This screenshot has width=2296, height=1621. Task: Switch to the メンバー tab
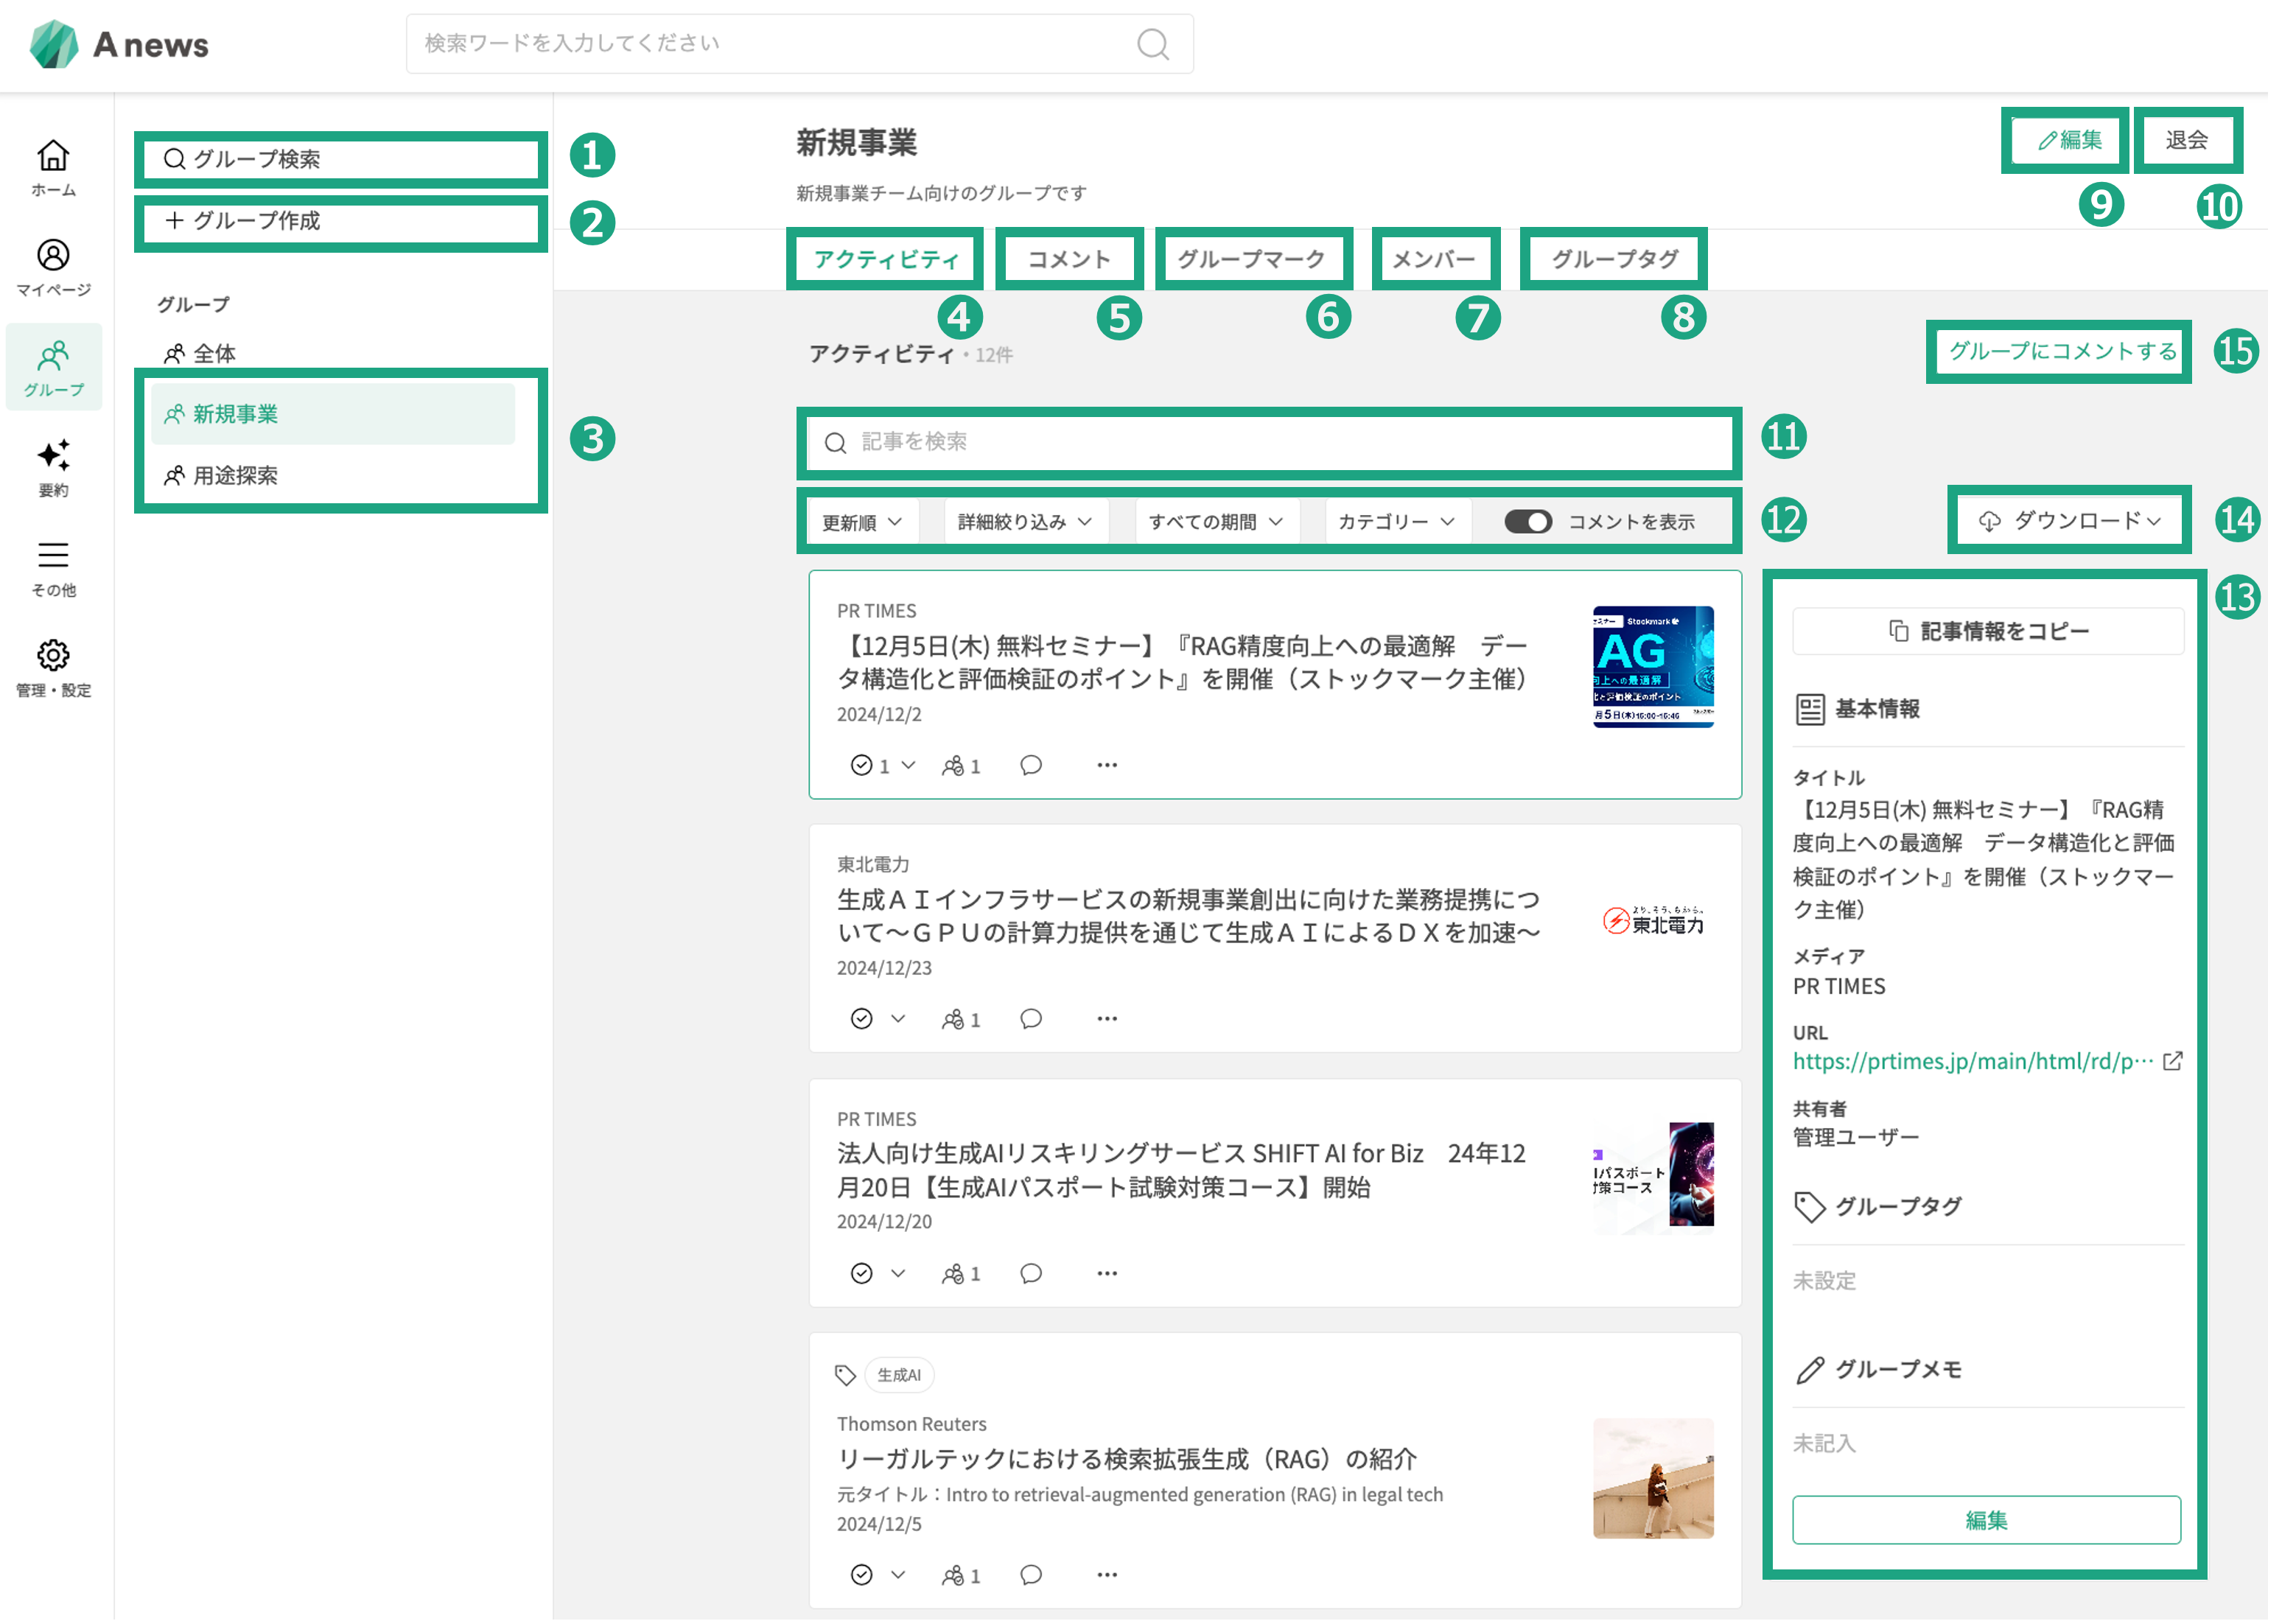tap(1434, 260)
